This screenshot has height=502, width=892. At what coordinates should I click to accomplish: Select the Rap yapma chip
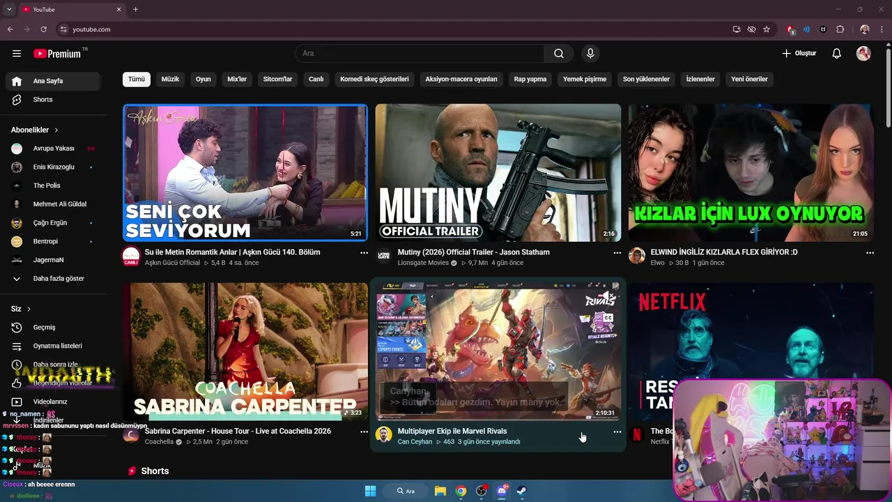[530, 79]
